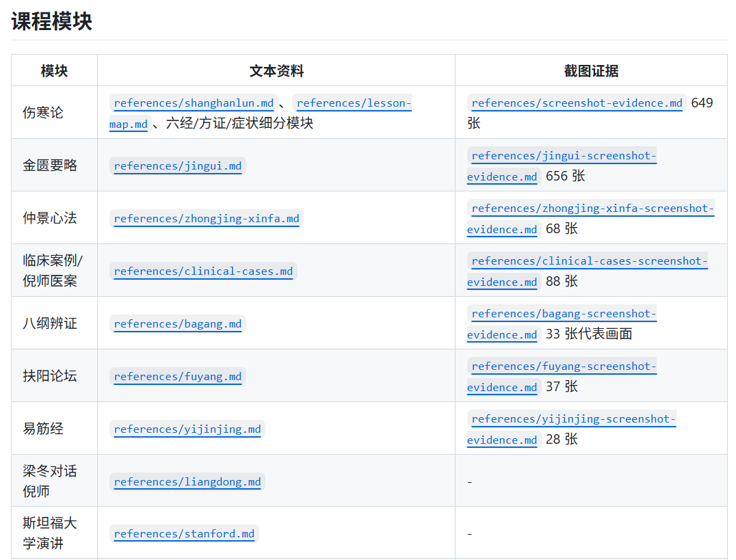Open references/screenshot-evidence.md in the 伤寒论 row
Image resolution: width=736 pixels, height=560 pixels.
point(577,103)
